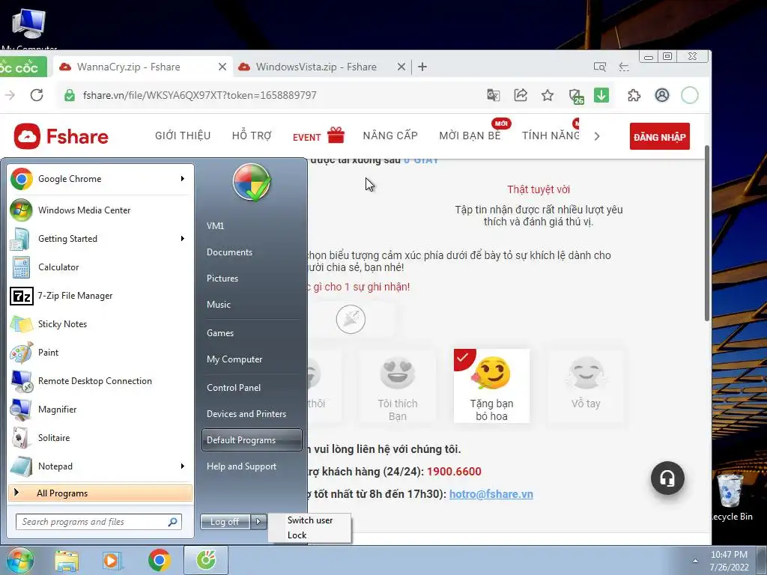Image resolution: width=767 pixels, height=575 pixels.
Task: Open the arrow next to Log off
Action: (258, 522)
